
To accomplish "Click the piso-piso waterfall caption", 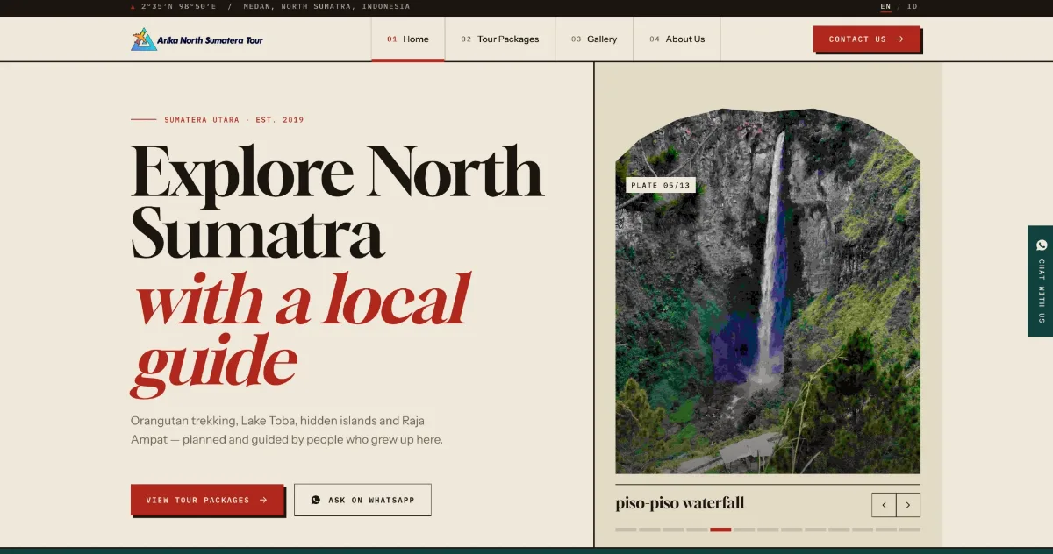I will point(680,503).
